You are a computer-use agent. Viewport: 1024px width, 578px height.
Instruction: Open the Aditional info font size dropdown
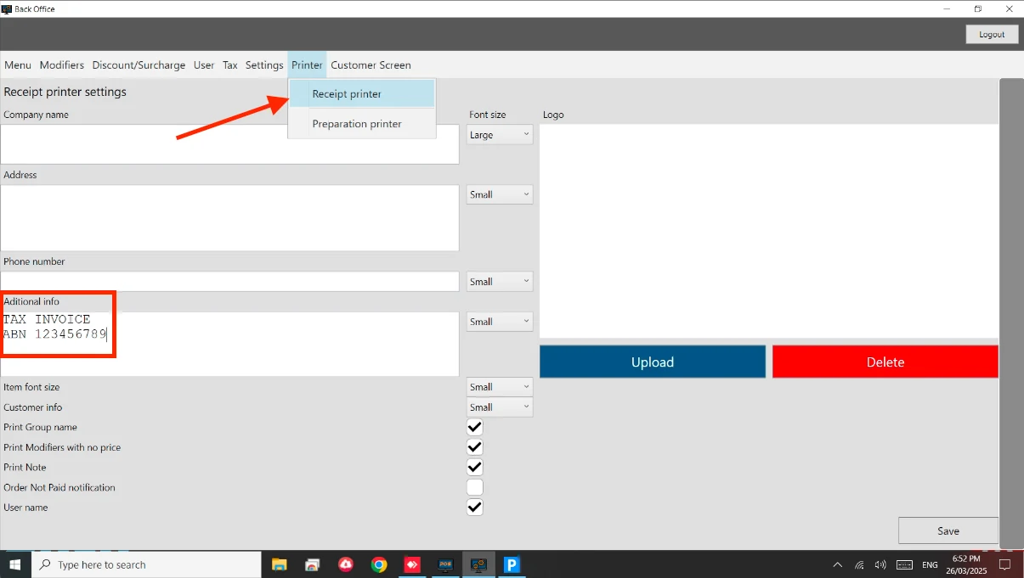500,322
